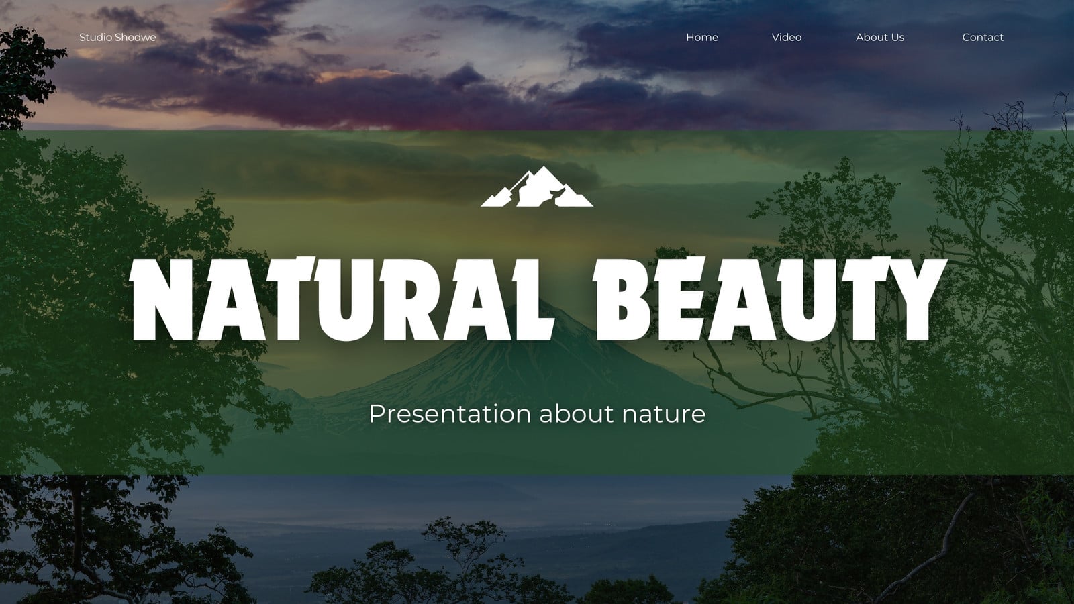Viewport: 1074px width, 604px height.
Task: Navigate to the Contact page
Action: point(983,37)
